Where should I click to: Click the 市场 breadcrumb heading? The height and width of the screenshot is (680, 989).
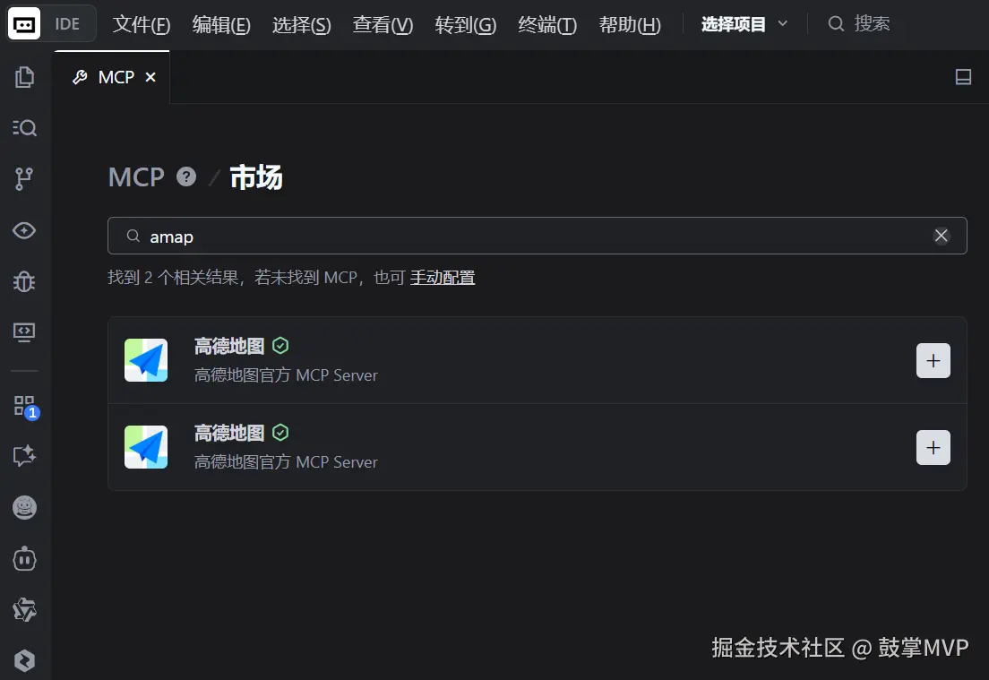[x=256, y=177]
